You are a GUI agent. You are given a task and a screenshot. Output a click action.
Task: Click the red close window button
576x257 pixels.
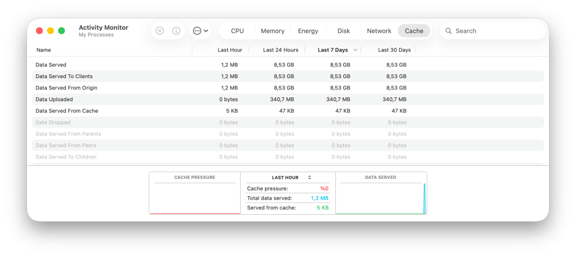click(x=39, y=31)
